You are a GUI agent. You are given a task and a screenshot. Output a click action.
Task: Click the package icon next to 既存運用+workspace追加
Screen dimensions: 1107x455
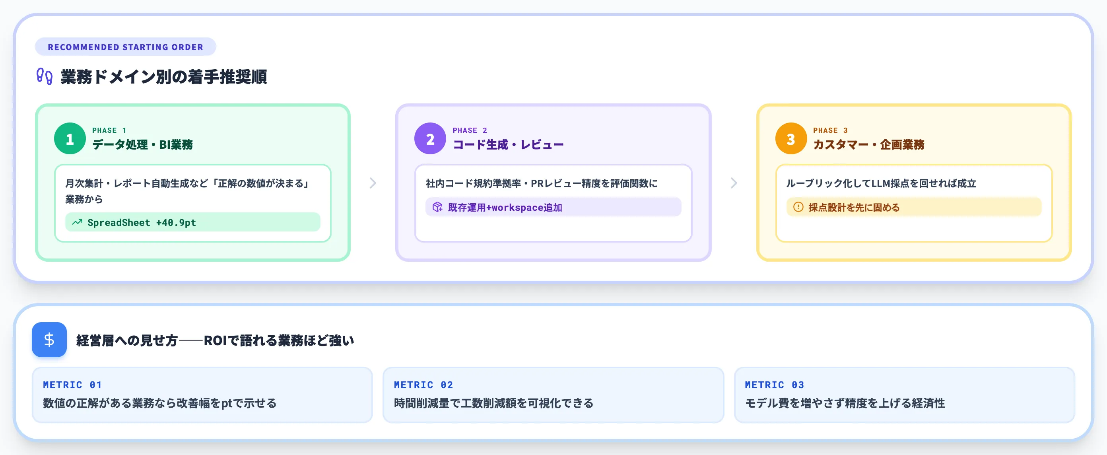click(437, 207)
